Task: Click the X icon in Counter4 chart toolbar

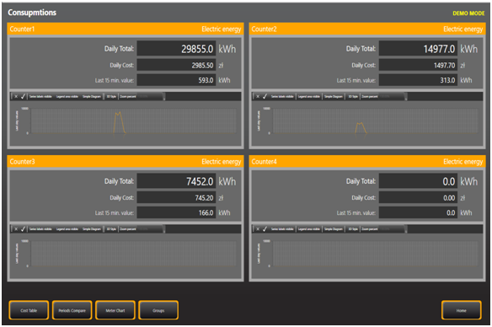Action: tap(258, 229)
